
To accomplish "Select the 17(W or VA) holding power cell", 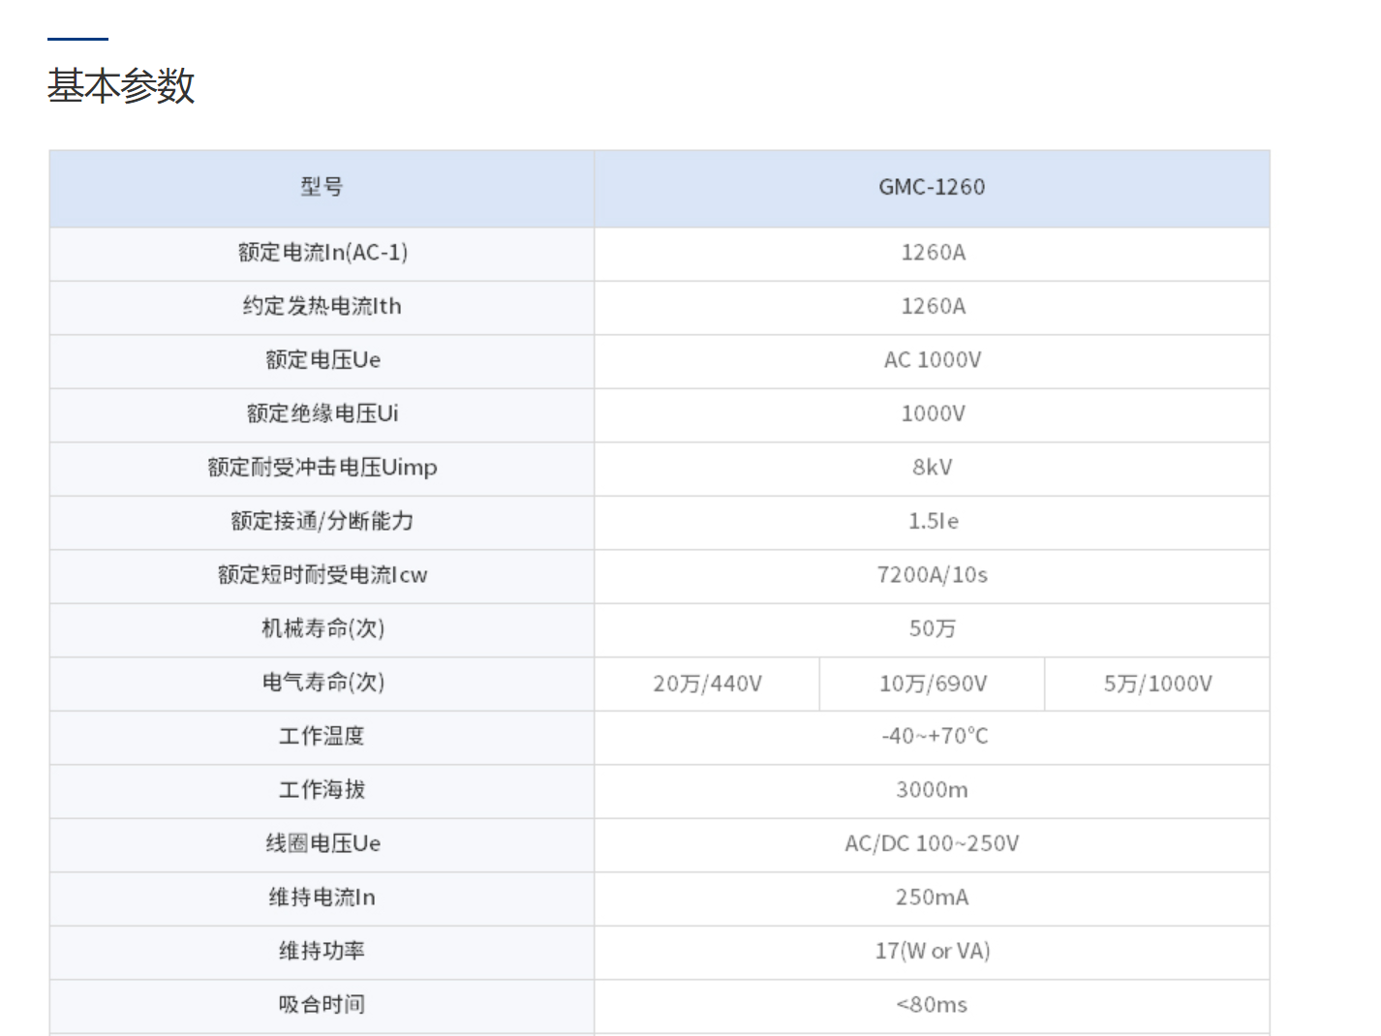I will click(x=932, y=951).
